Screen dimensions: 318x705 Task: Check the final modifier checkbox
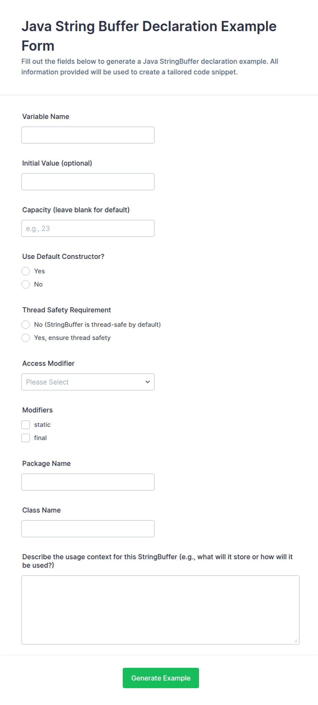coord(26,438)
